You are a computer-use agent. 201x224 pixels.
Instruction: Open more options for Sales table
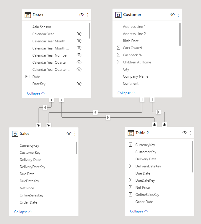pos(75,134)
